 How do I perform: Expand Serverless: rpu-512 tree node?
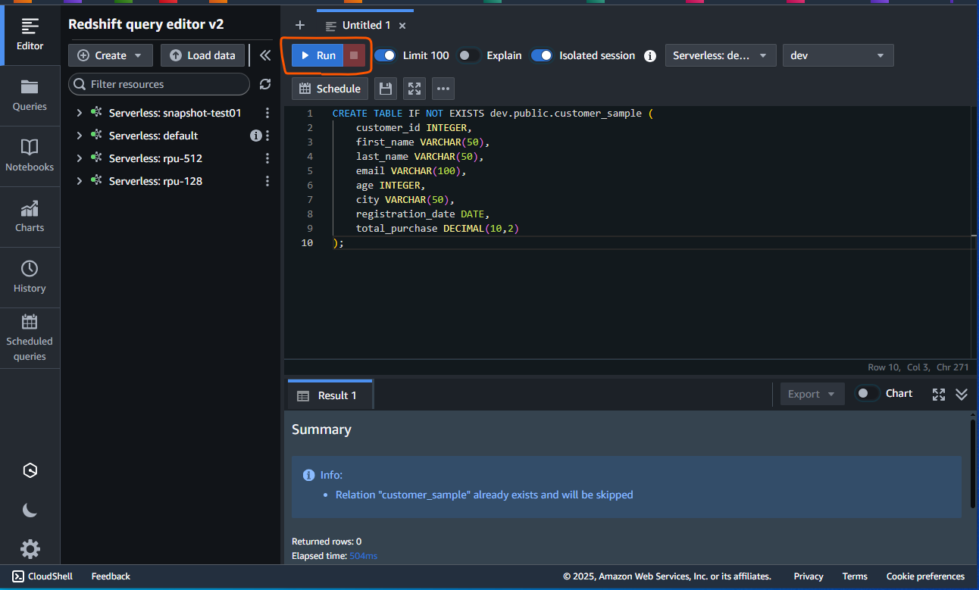pos(79,158)
